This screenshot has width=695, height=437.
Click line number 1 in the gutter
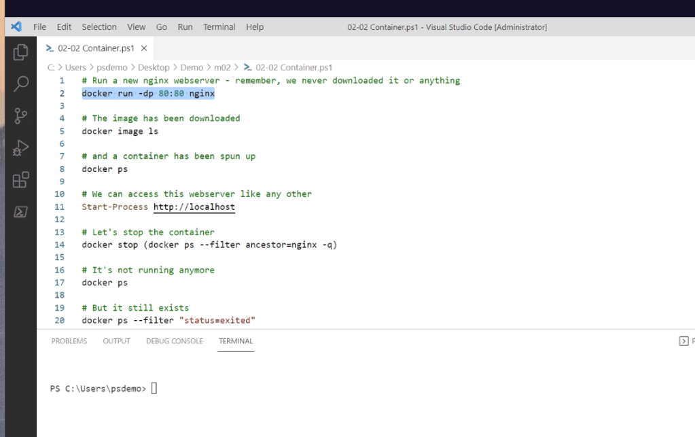pos(62,81)
